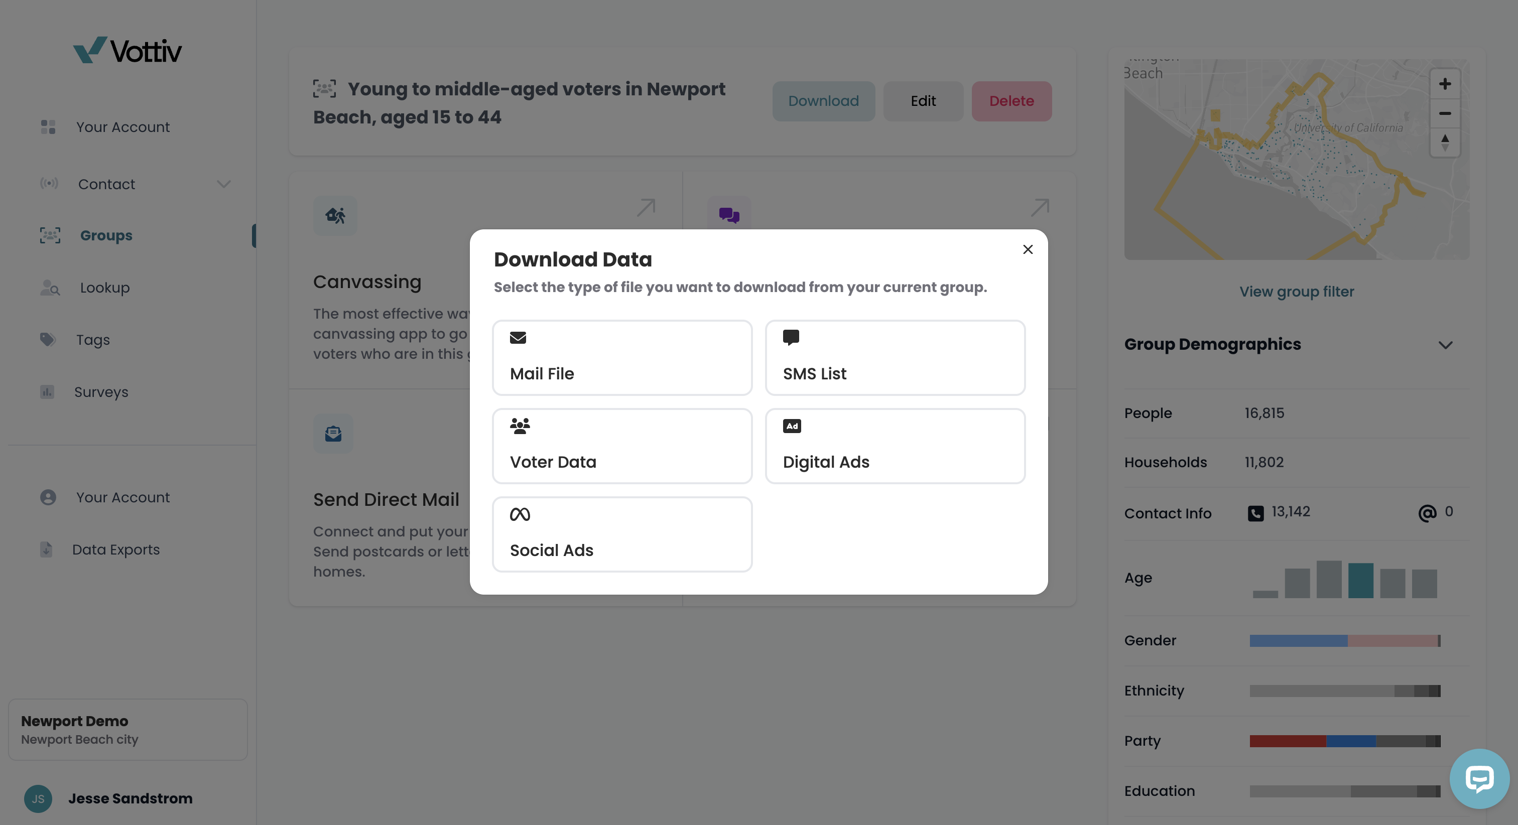The image size is (1518, 825).
Task: Select the Newport Demo campaign card
Action: pyautogui.click(x=128, y=730)
